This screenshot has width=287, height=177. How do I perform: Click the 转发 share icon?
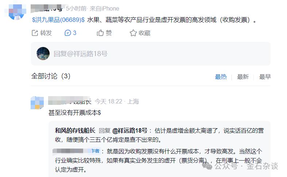point(35,33)
